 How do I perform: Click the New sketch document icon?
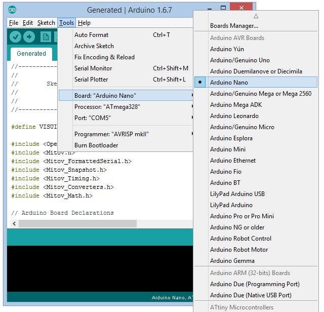[45, 36]
